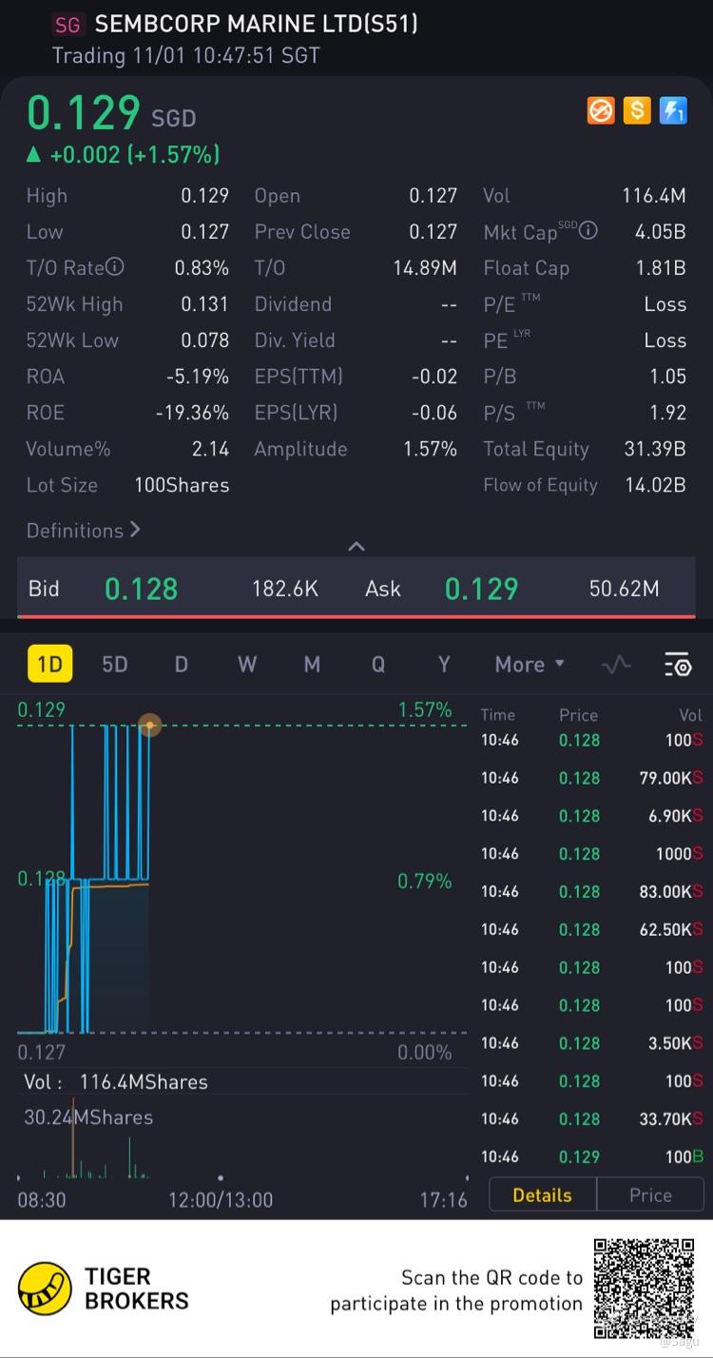Select the Details toggle button
Image resolution: width=713 pixels, height=1358 pixels.
click(x=543, y=1195)
